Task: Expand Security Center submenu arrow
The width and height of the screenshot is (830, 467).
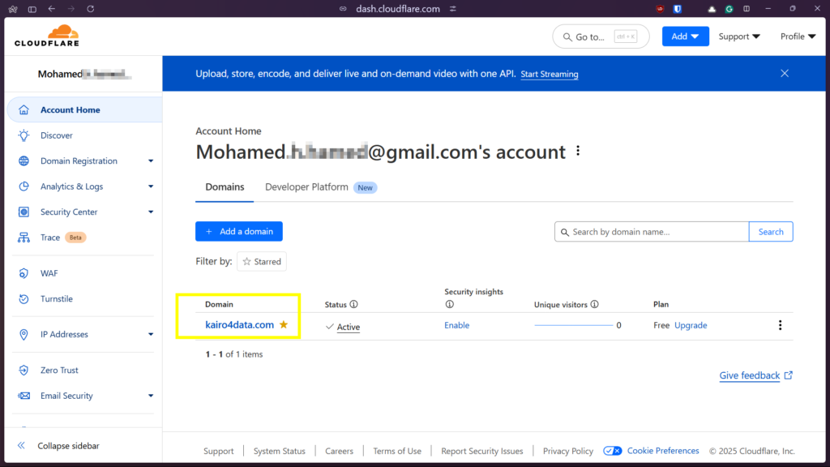Action: point(151,212)
